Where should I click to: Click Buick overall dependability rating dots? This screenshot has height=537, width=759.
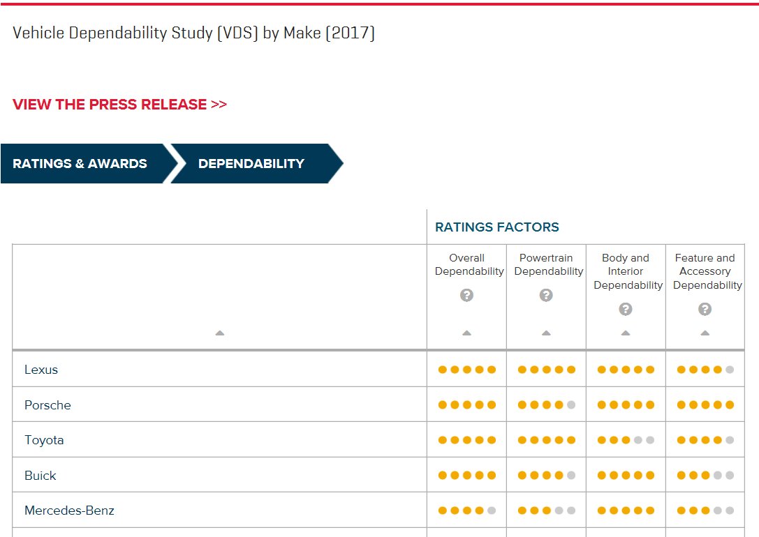(467, 476)
